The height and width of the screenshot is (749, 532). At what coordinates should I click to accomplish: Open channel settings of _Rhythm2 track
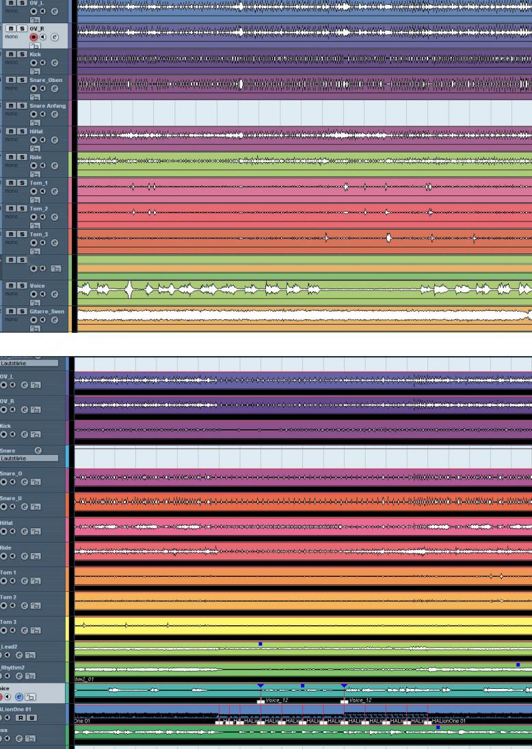tap(19, 676)
